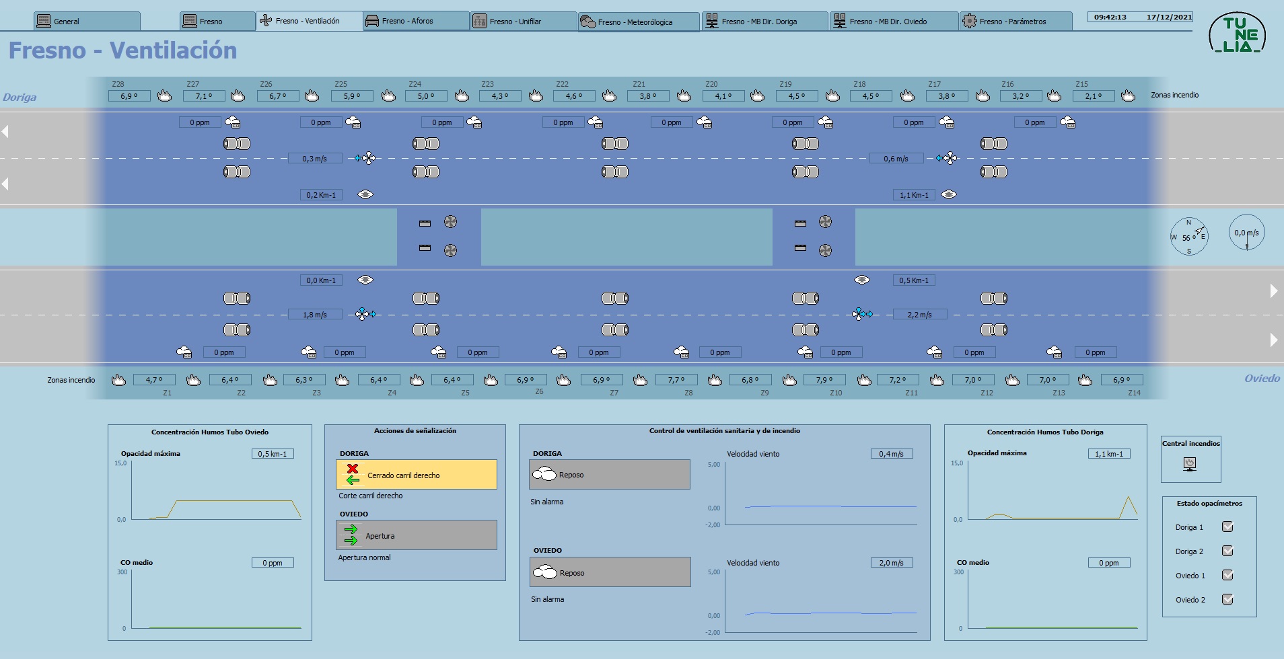Click the Doriga Cerrado carril derecho button
1284x659 pixels.
pyautogui.click(x=417, y=475)
